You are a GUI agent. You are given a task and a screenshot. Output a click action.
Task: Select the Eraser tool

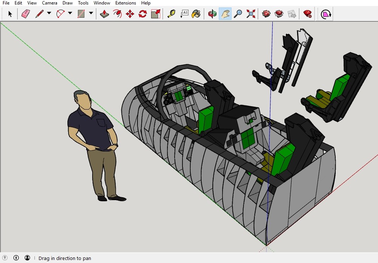coord(25,14)
